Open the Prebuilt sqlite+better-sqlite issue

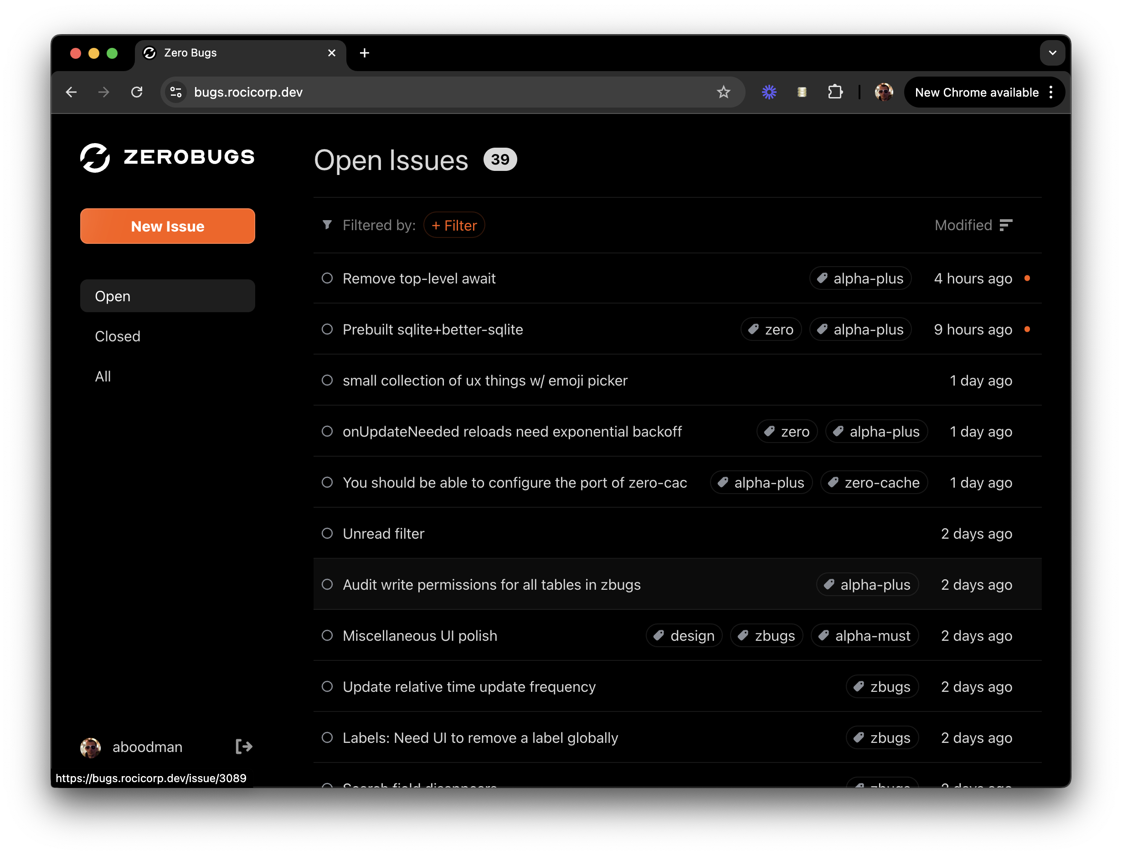tap(432, 330)
